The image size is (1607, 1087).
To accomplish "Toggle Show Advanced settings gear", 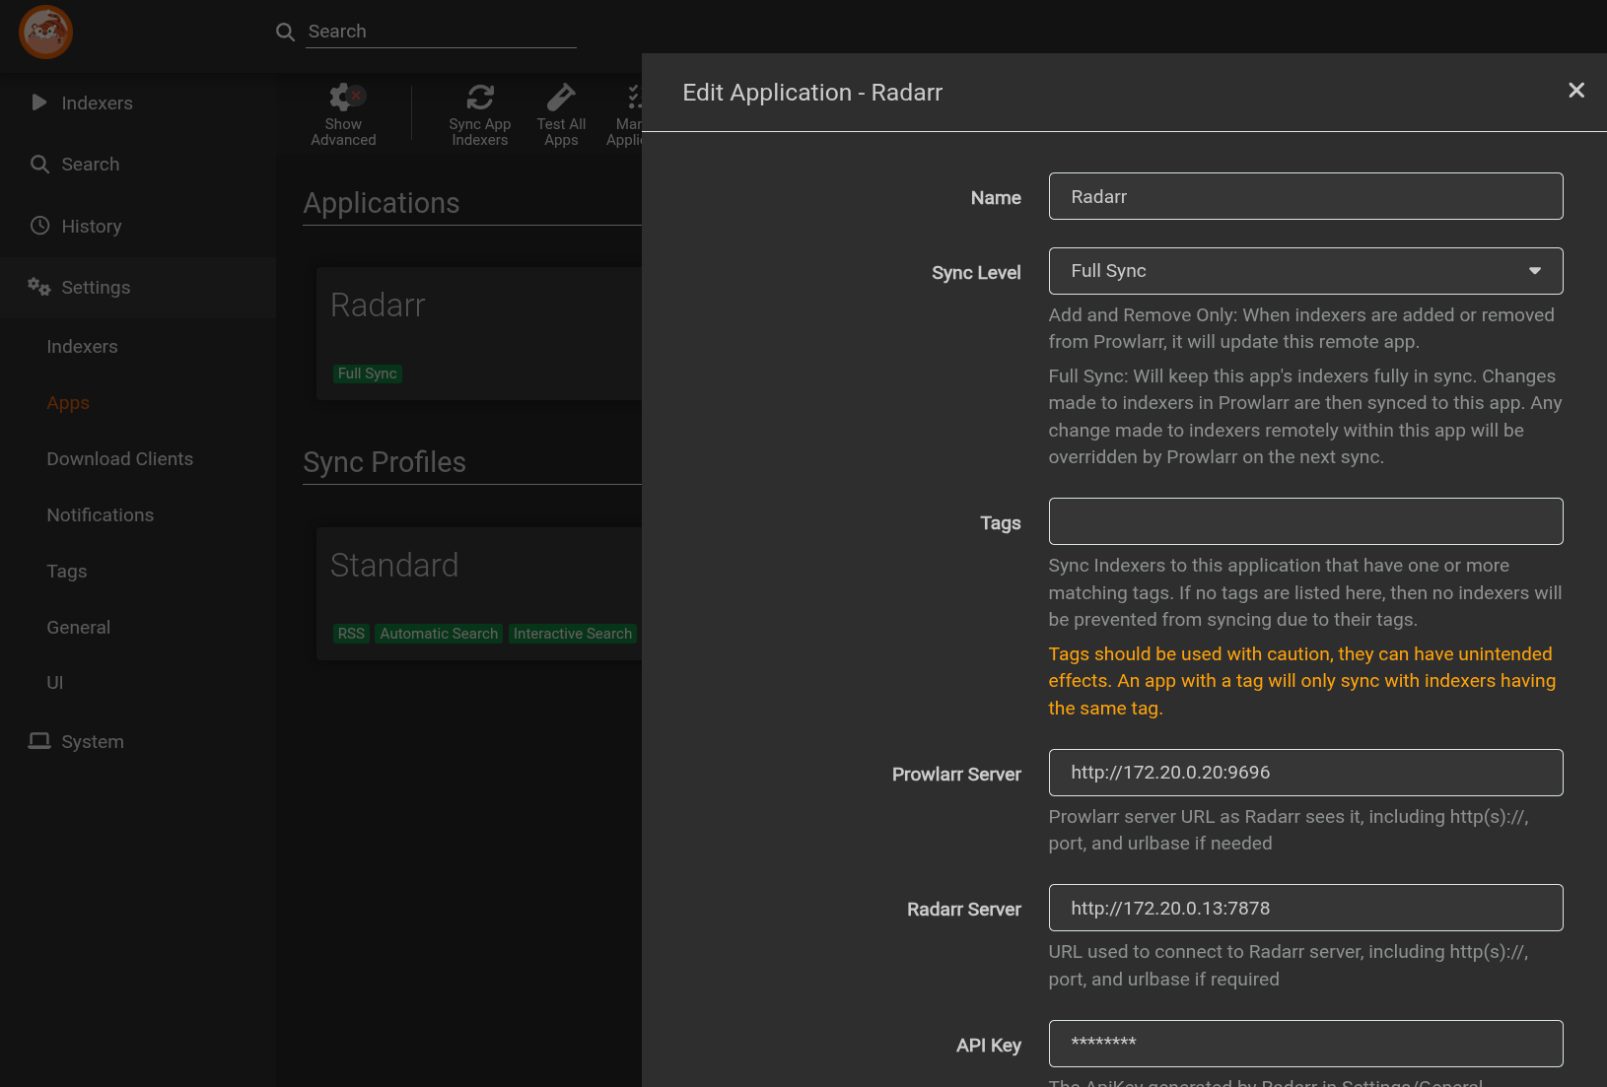I will [344, 98].
